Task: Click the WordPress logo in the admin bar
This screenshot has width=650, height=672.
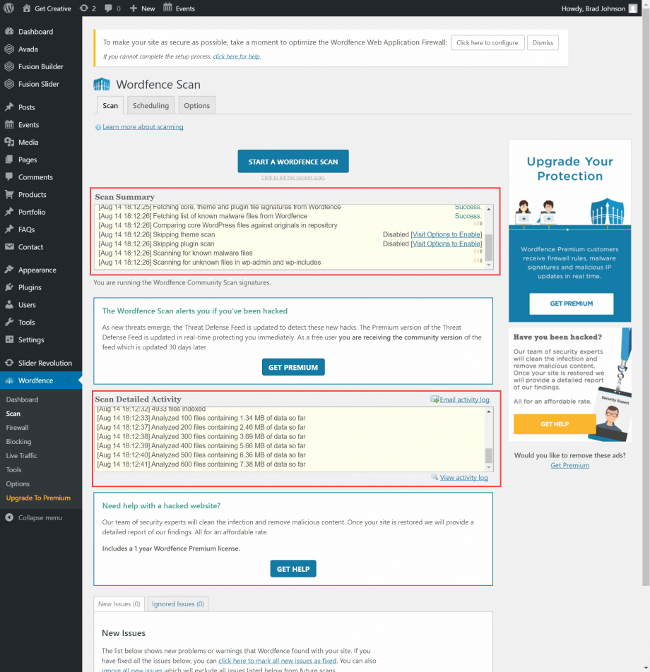Action: [8, 8]
